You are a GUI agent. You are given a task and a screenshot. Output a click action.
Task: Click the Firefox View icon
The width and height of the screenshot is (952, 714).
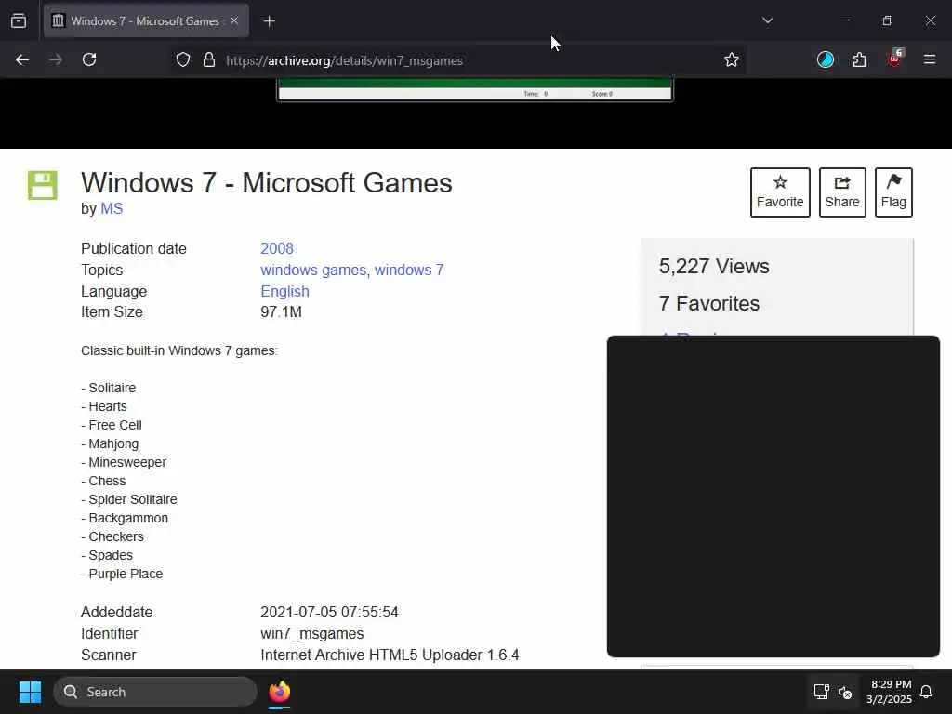click(x=19, y=21)
